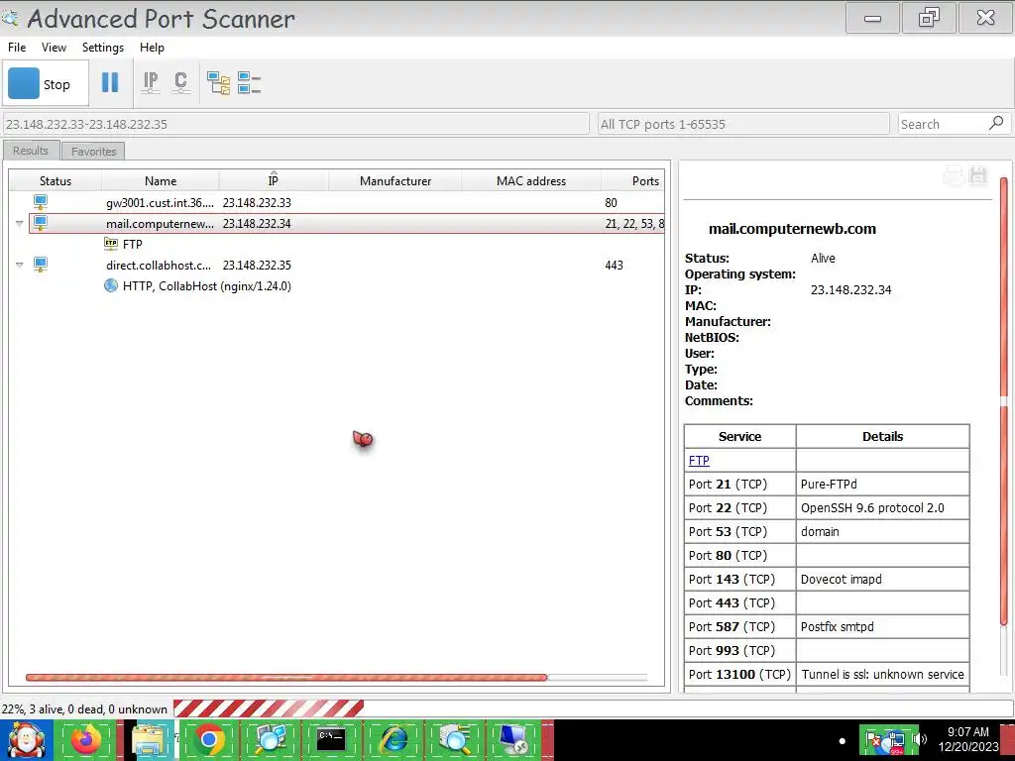Open Remote Desktop taskbar icon
Viewport: 1015px width, 761px height.
pos(515,740)
